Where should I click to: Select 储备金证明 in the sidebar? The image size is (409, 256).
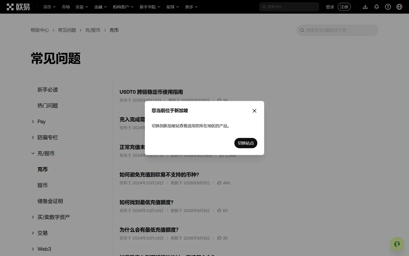pyautogui.click(x=50, y=201)
